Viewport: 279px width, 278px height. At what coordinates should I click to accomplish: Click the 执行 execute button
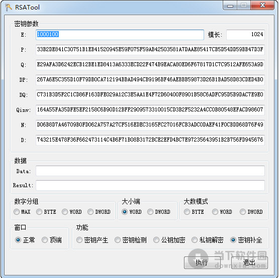(202, 262)
